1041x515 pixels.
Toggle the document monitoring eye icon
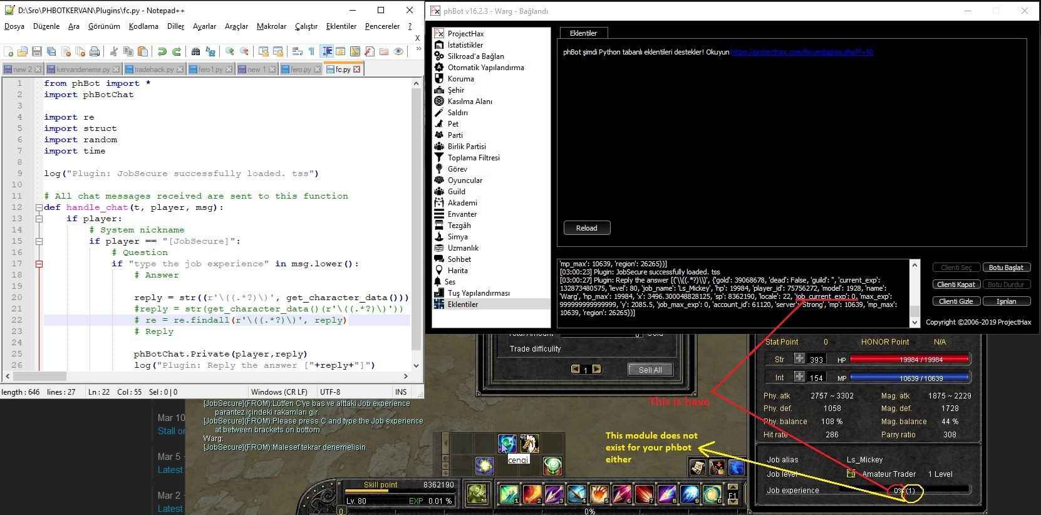pyautogui.click(x=398, y=51)
